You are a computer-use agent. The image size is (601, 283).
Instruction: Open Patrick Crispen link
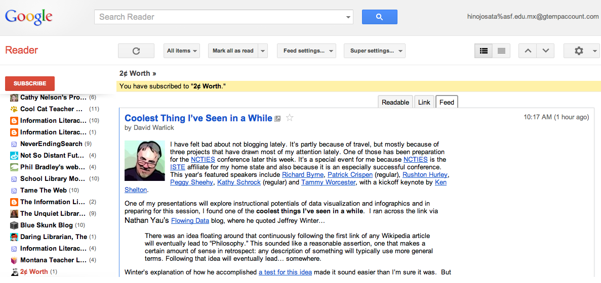pos(349,175)
